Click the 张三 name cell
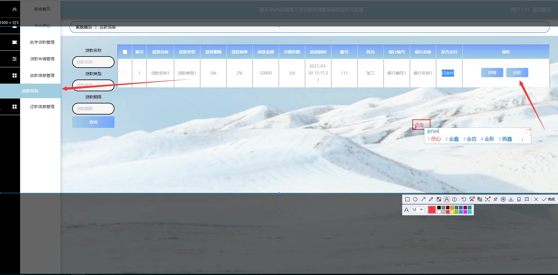 pyautogui.click(x=370, y=73)
